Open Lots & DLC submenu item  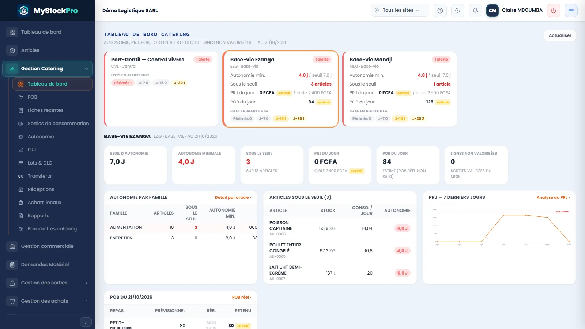point(52,163)
